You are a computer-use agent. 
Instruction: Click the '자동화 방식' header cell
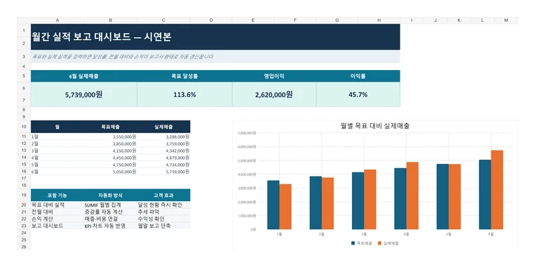(110, 195)
